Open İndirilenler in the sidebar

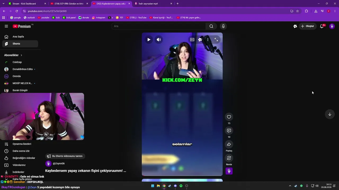tap(20, 172)
